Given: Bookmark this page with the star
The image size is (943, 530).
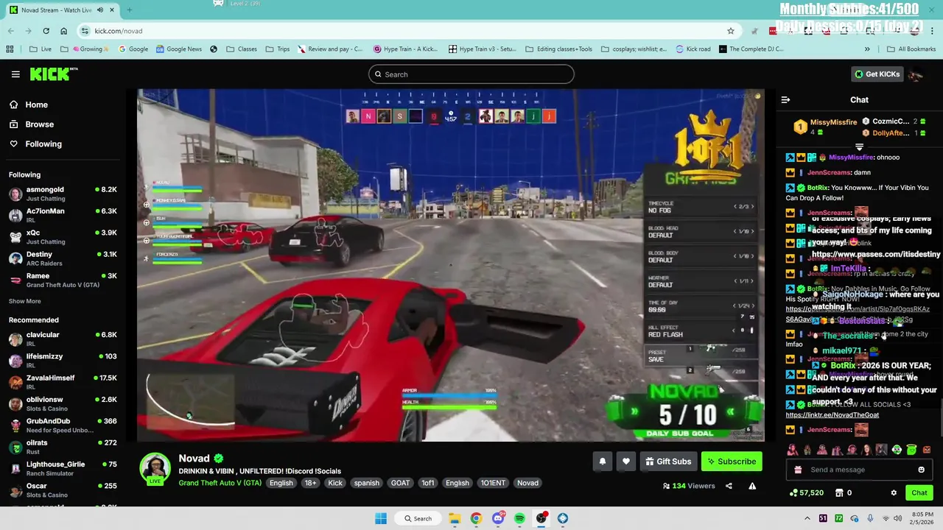Looking at the screenshot, I should pyautogui.click(x=730, y=31).
